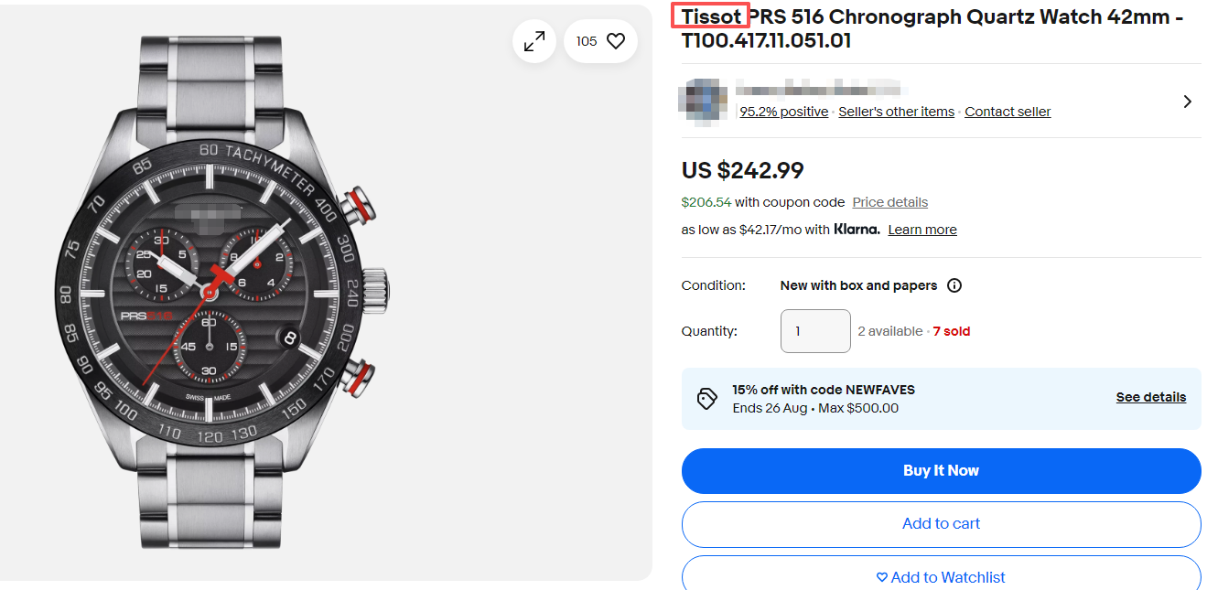This screenshot has height=590, width=1207.
Task: Open the Price details link
Action: pos(889,202)
